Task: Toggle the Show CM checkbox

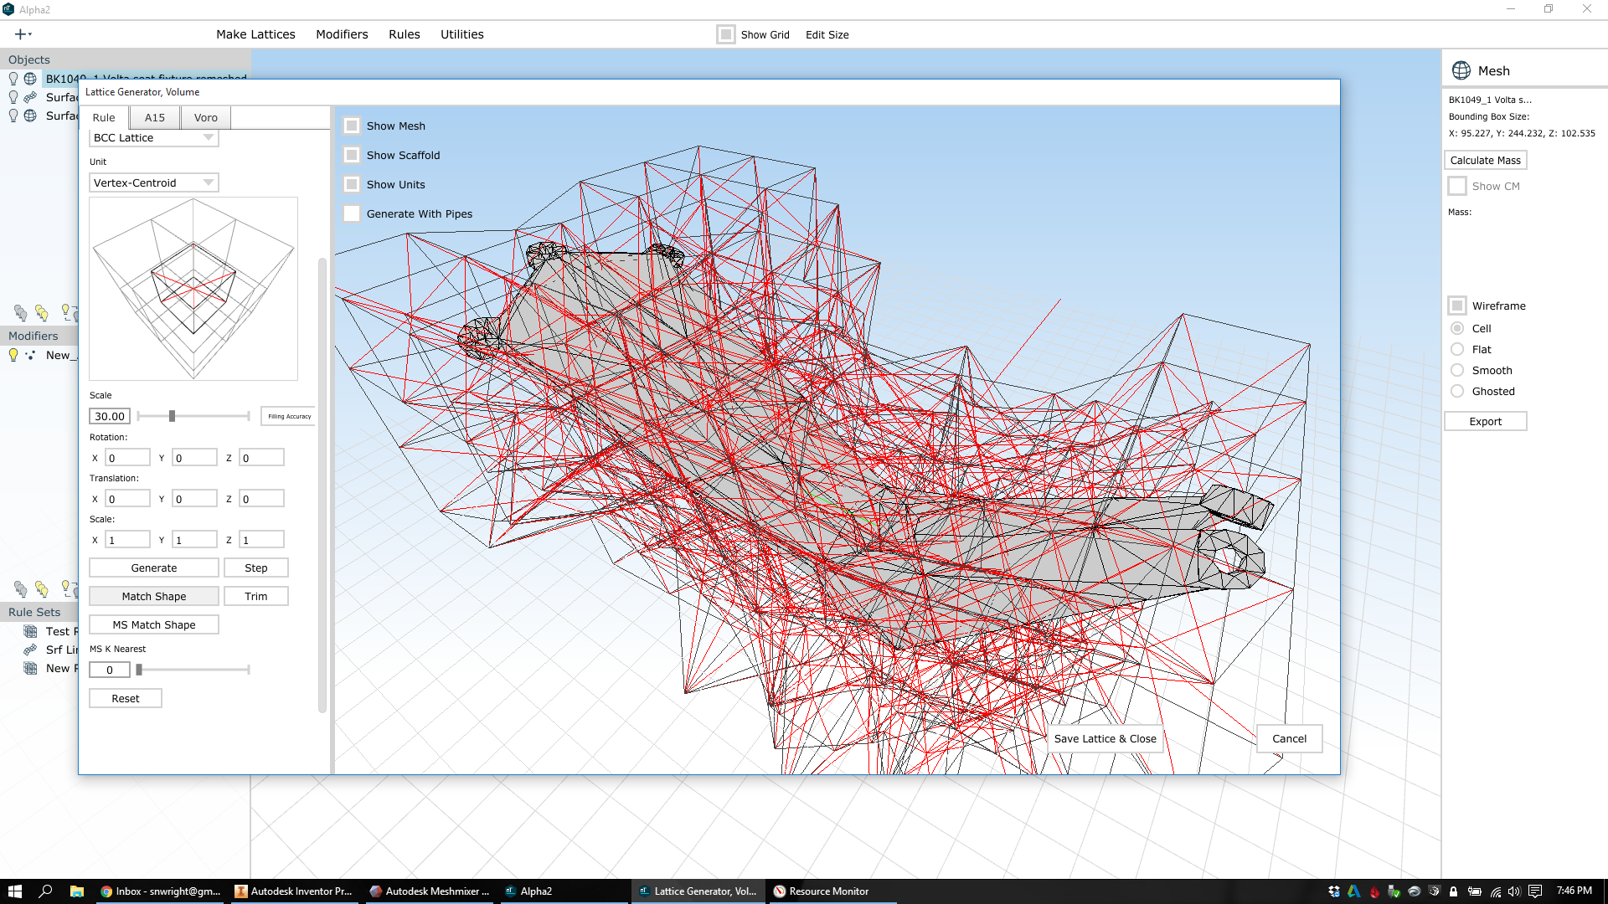Action: coord(1457,186)
